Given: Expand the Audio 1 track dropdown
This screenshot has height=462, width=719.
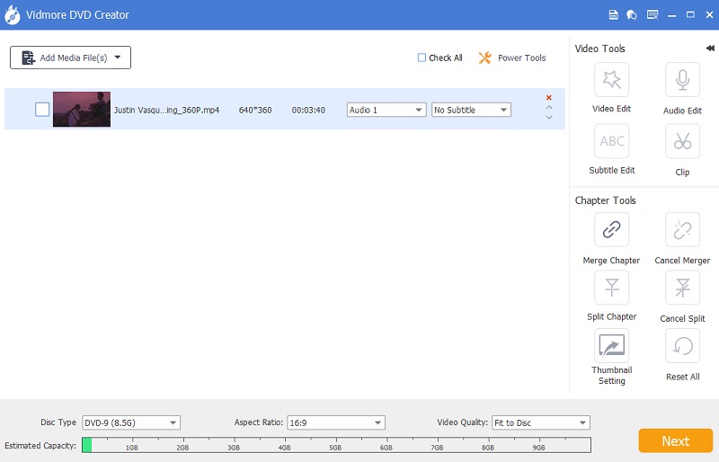Looking at the screenshot, I should (x=386, y=110).
